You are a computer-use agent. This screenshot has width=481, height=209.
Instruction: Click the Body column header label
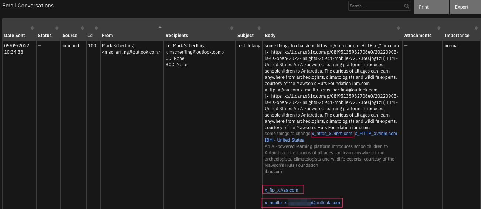[x=270, y=36]
